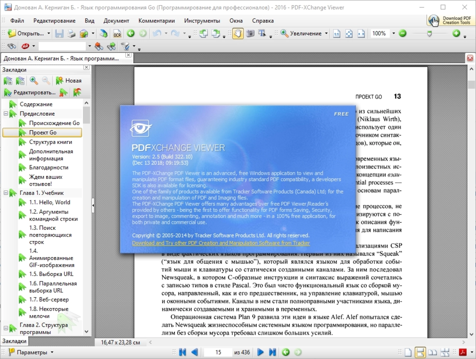476x359 pixels.
Task: Find next match binoculars icon
Action: pos(111,47)
